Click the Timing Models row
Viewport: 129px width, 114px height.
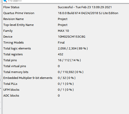tap(66, 43)
